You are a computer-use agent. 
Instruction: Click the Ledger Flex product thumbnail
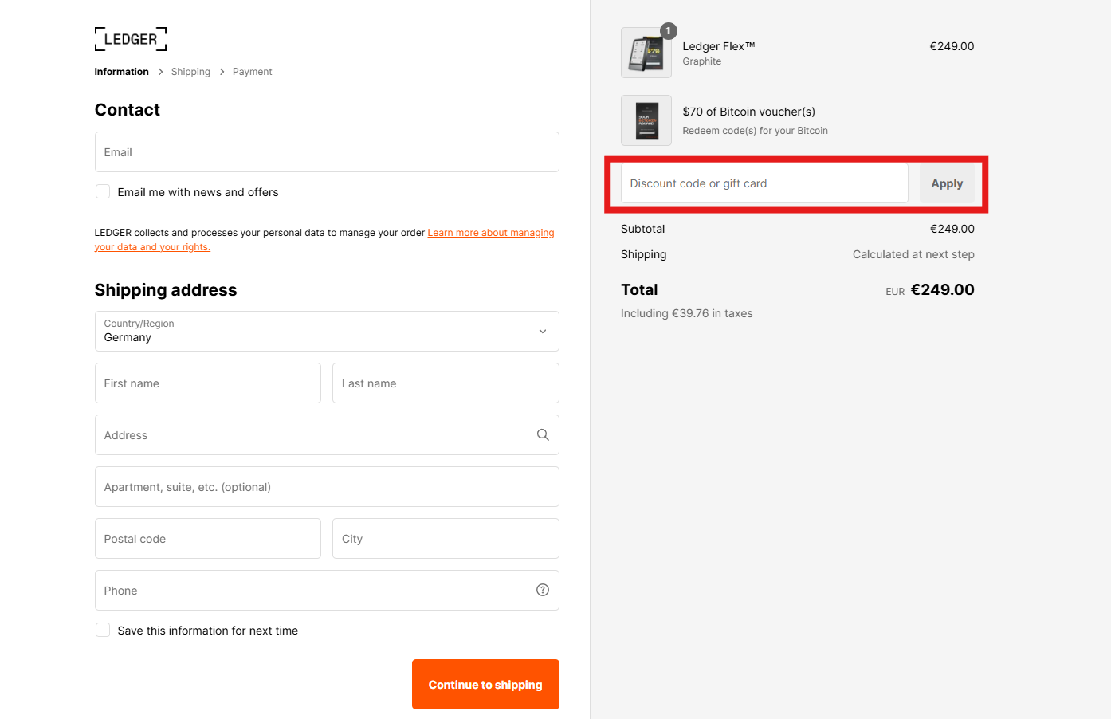[x=646, y=53]
